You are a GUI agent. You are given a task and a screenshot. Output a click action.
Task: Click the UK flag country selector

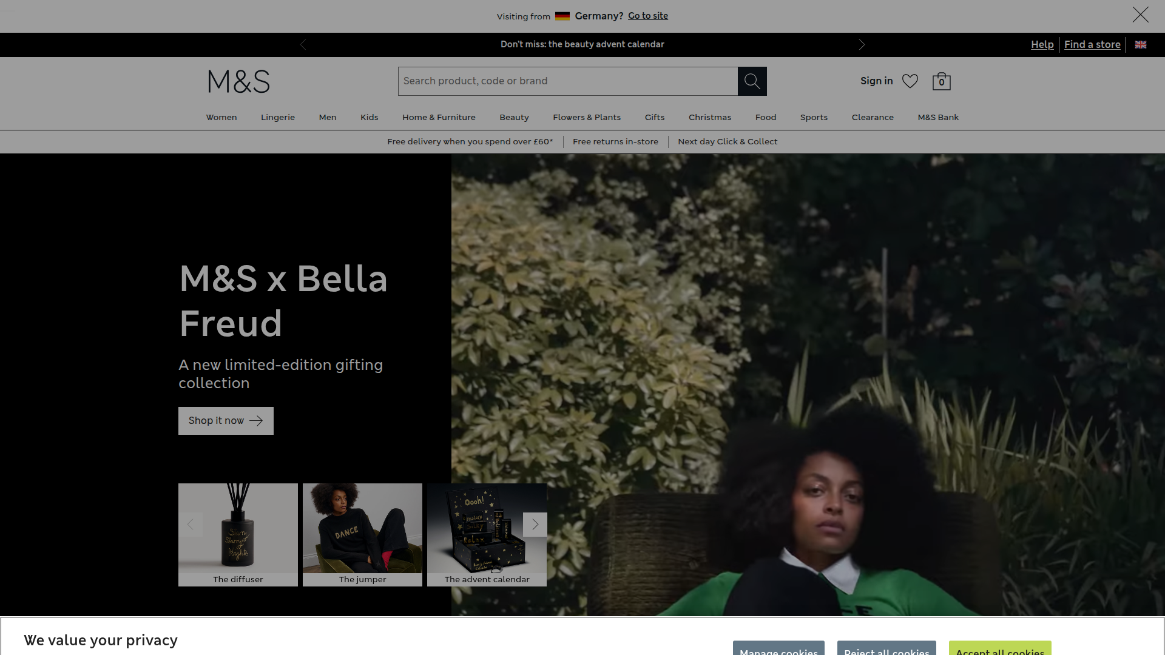(x=1140, y=45)
